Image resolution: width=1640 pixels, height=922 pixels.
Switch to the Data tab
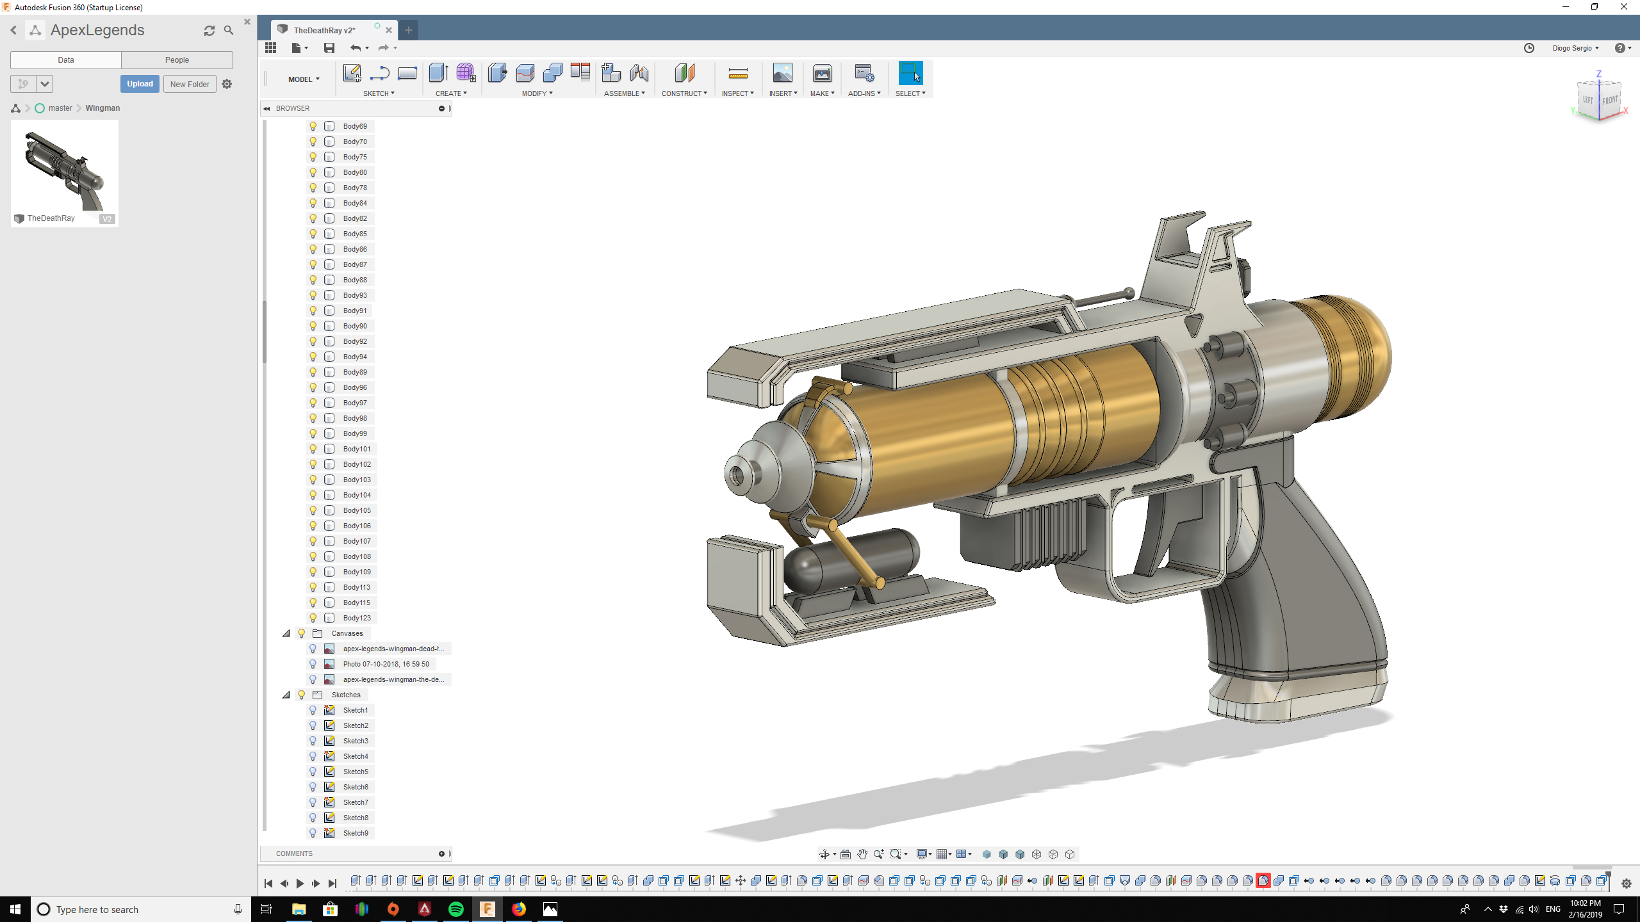click(x=65, y=60)
